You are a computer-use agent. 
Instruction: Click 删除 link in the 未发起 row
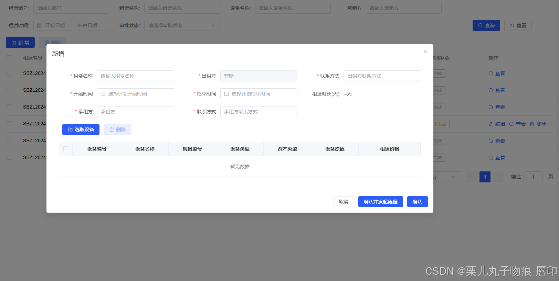[x=538, y=124]
